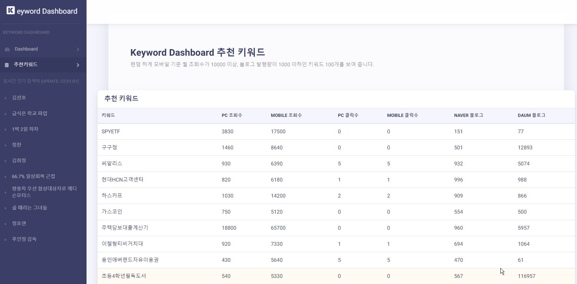
Task: Open trending search 골 때리는 그녀들
Action: (x=30, y=208)
